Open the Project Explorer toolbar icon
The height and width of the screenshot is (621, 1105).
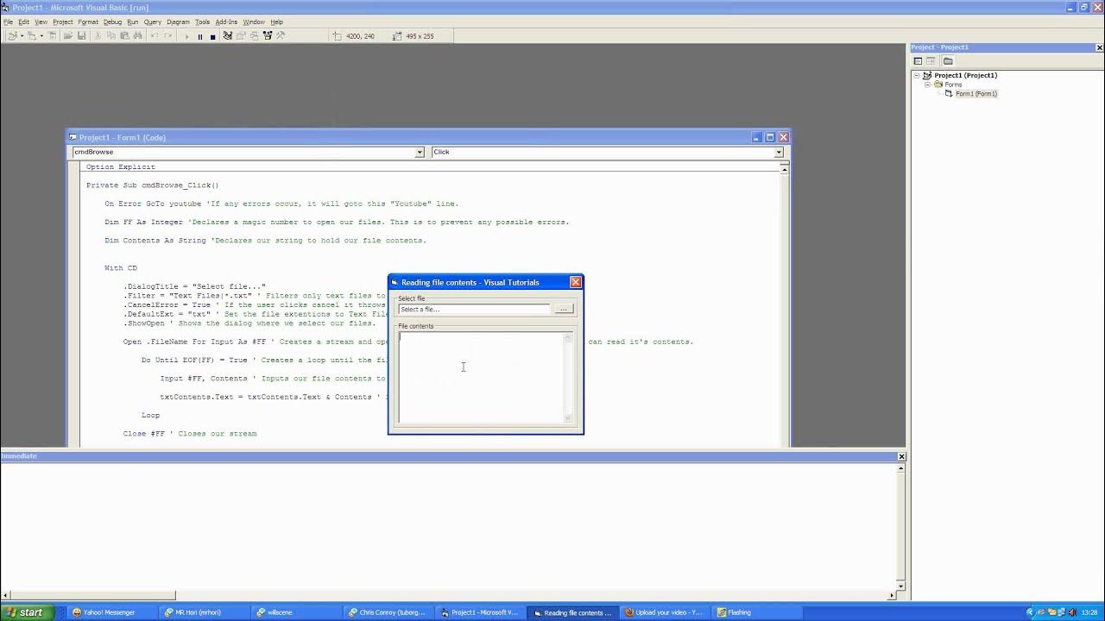[x=228, y=36]
